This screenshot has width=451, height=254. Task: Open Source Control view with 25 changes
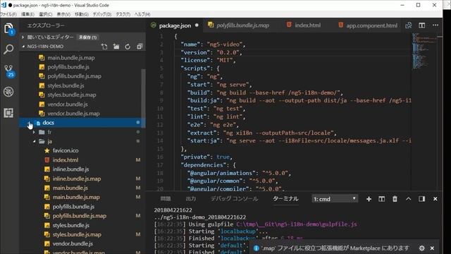click(9, 71)
